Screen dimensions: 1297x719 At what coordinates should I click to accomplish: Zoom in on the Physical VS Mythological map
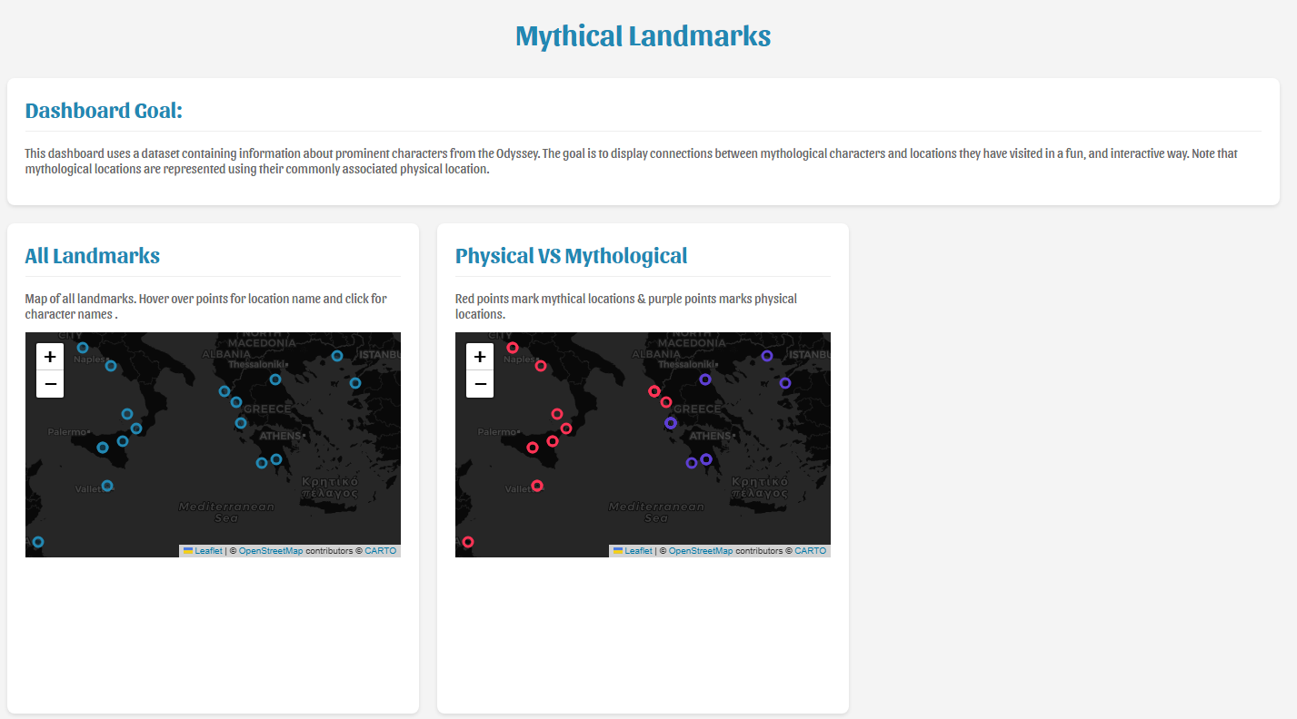tap(480, 357)
